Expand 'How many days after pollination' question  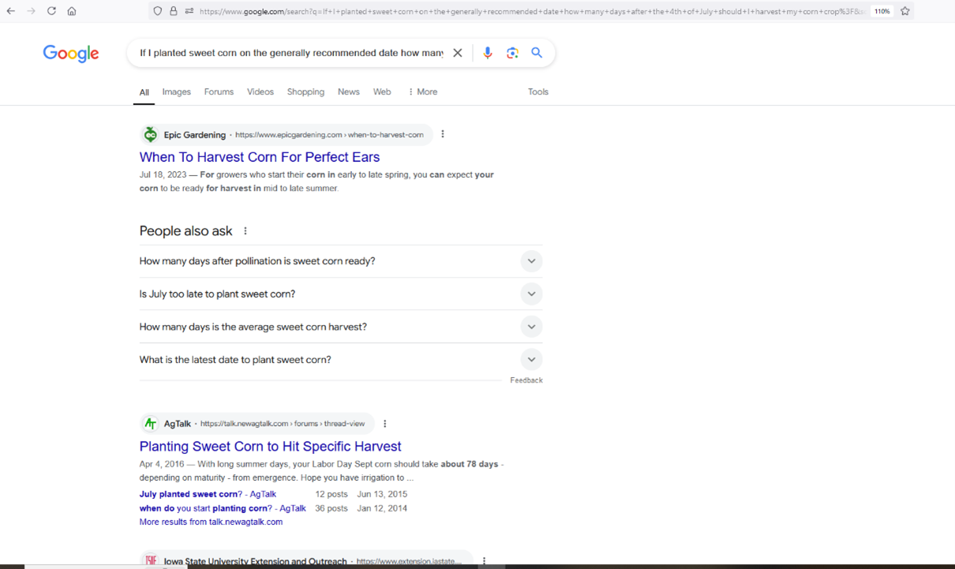(341, 261)
